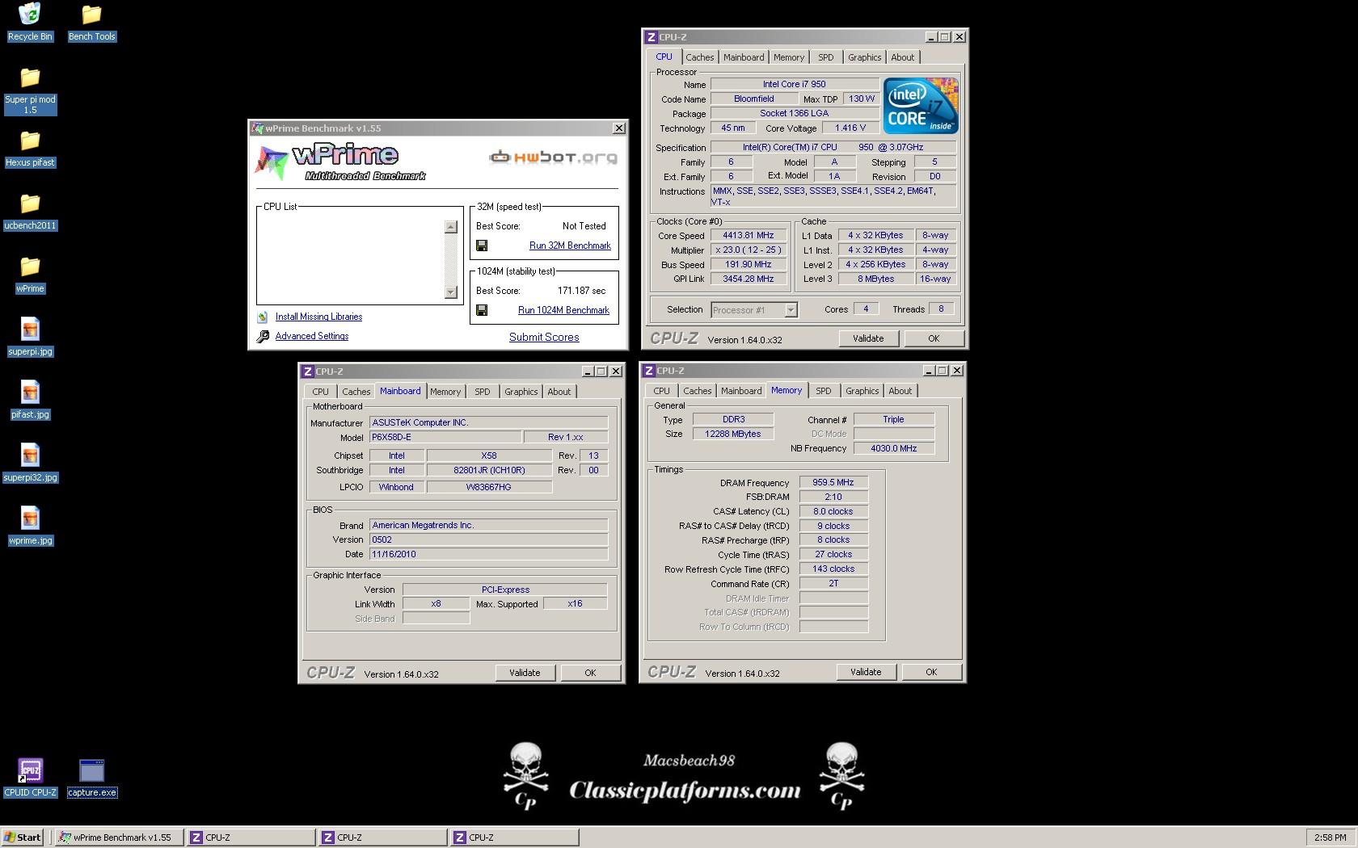Click the BIOS date 11/16/2010 field

point(488,554)
